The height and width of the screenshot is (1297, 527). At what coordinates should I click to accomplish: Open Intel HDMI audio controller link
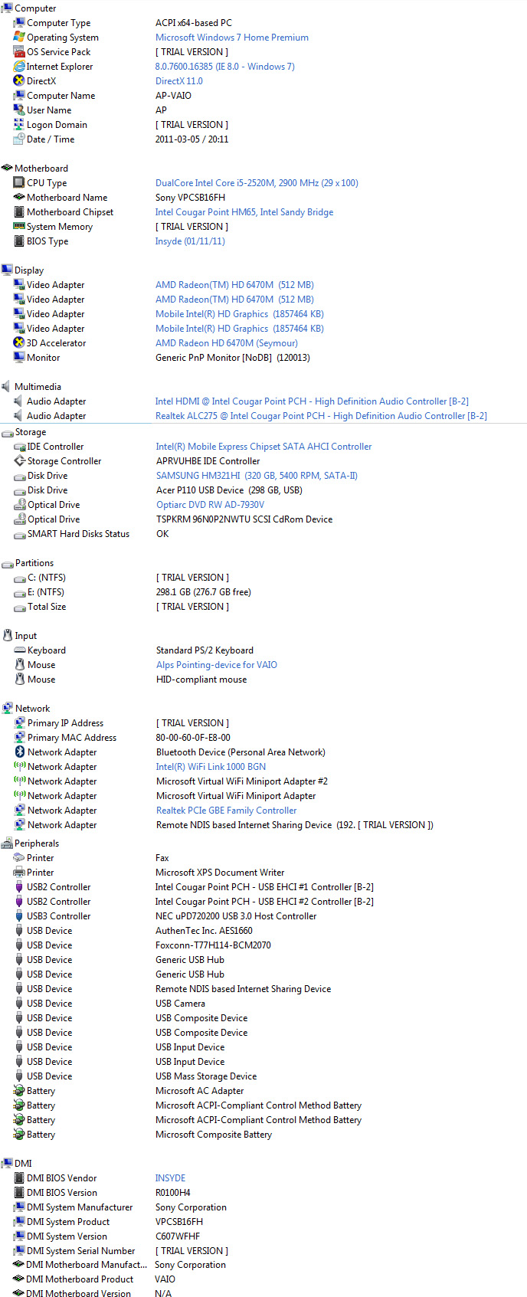click(312, 401)
